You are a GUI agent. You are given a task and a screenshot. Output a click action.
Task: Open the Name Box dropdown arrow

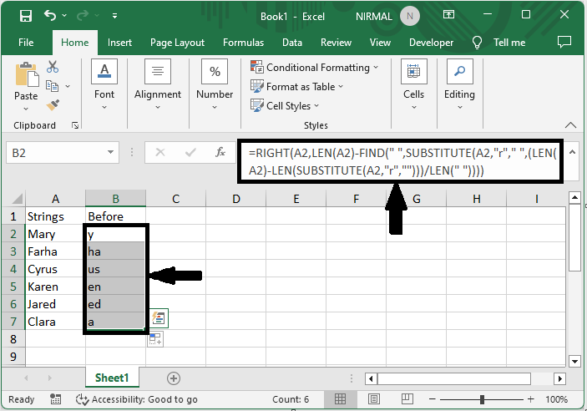point(111,153)
